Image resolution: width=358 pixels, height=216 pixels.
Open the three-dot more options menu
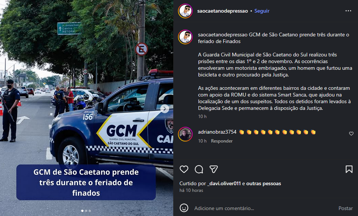[348, 11]
